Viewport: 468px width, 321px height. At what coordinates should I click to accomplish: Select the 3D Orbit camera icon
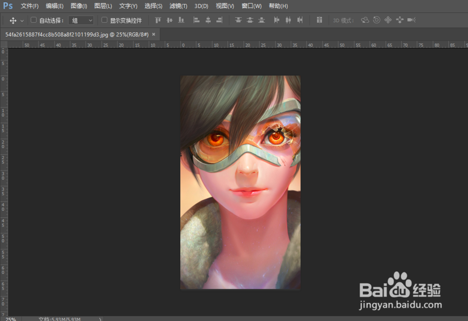coord(365,20)
